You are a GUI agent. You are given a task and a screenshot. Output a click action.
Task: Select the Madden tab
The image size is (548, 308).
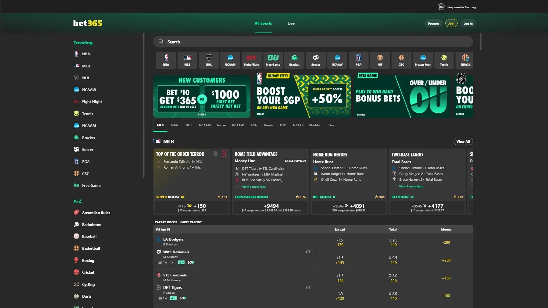(x=315, y=125)
